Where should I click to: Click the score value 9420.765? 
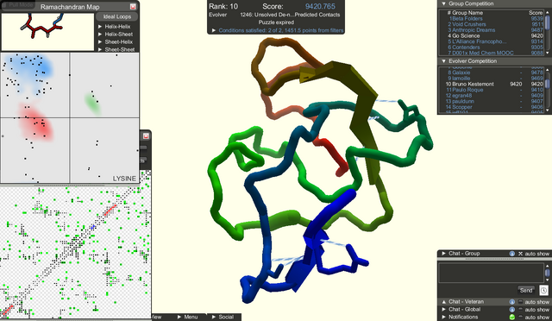(x=320, y=6)
